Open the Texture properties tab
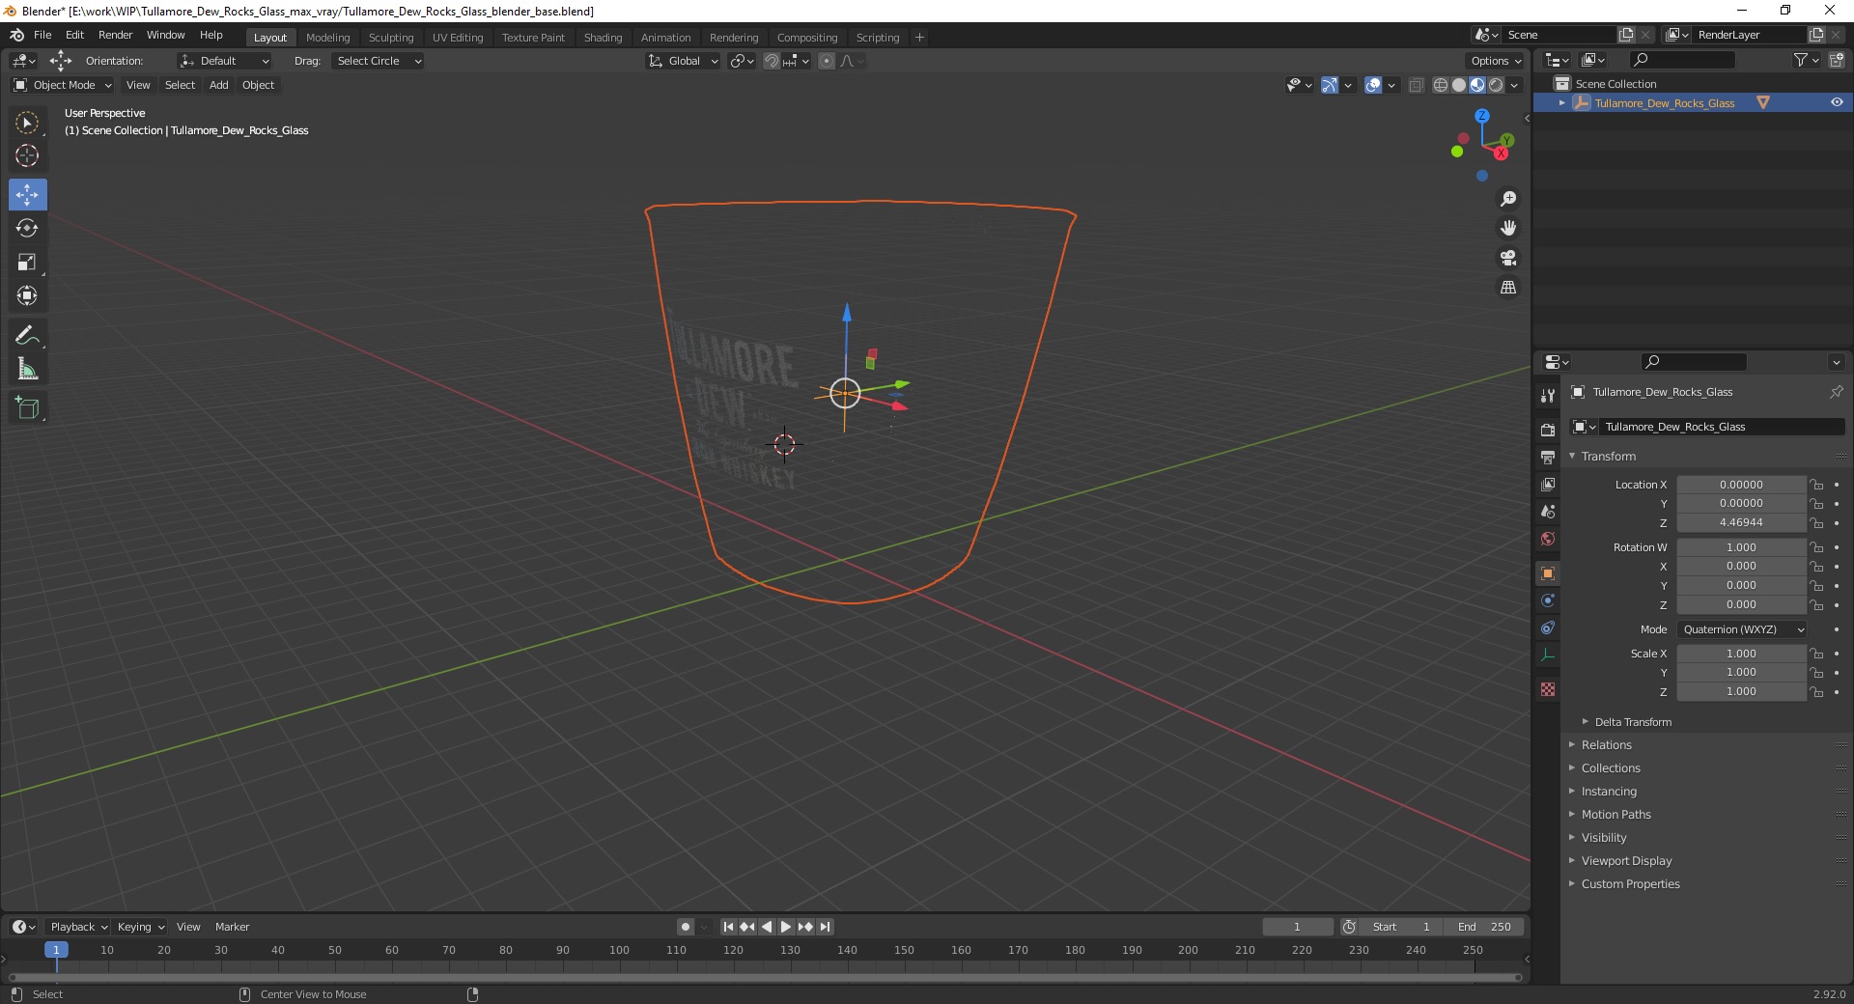Screen dimensions: 1854x1004 tap(1548, 689)
